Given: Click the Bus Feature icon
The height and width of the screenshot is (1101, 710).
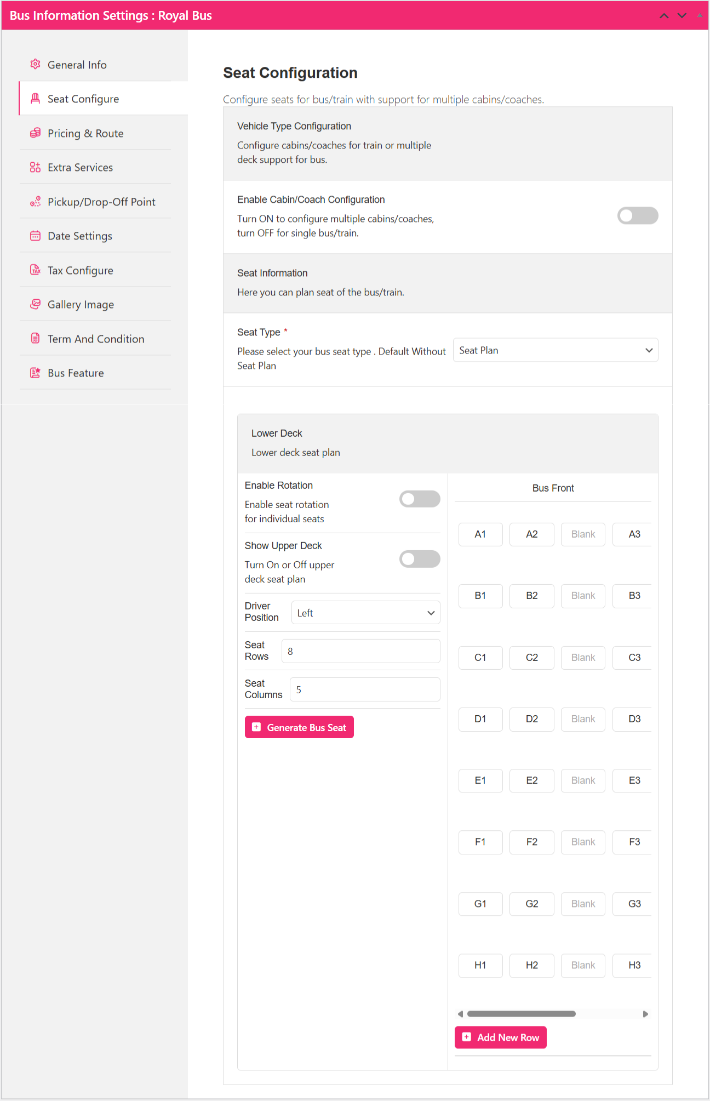Looking at the screenshot, I should click(x=35, y=373).
